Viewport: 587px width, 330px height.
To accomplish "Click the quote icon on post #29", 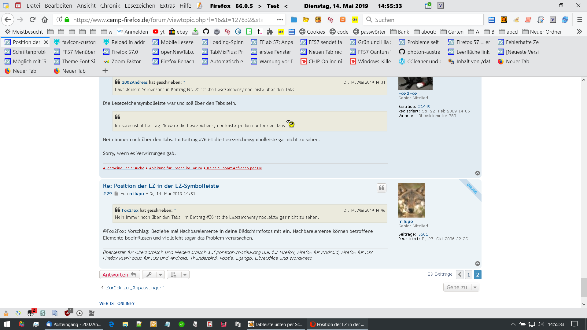I will [381, 188].
